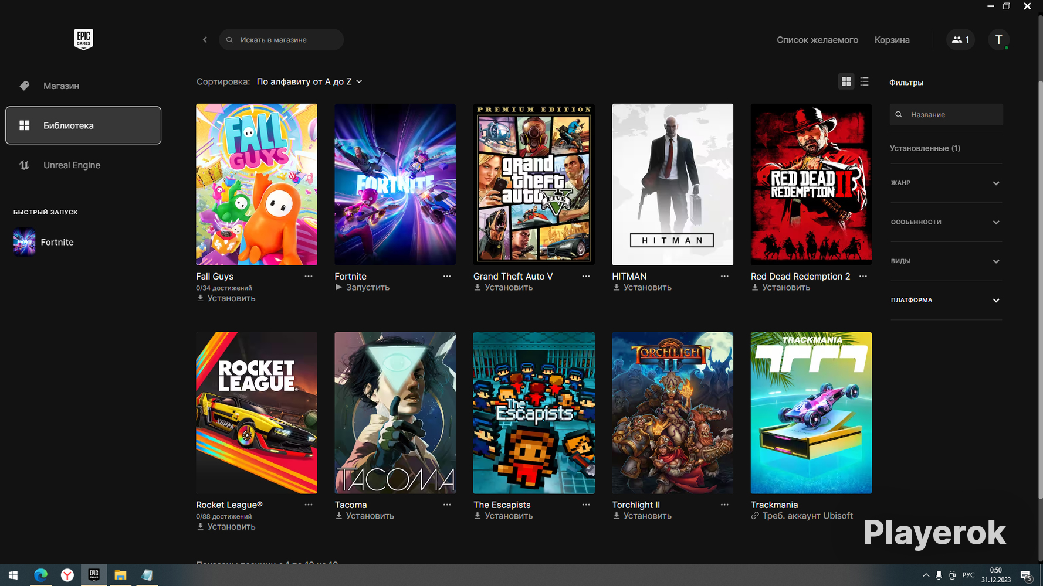Open options menu for Torchlight II
Image resolution: width=1043 pixels, height=586 pixels.
coord(724,505)
